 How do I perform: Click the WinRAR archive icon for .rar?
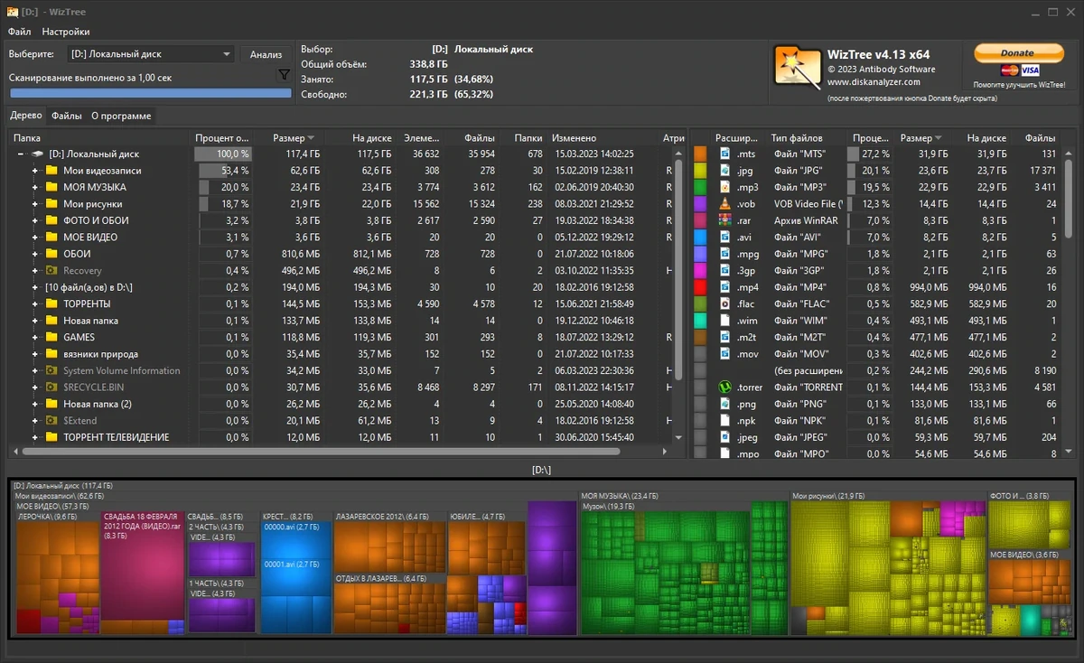click(x=724, y=220)
